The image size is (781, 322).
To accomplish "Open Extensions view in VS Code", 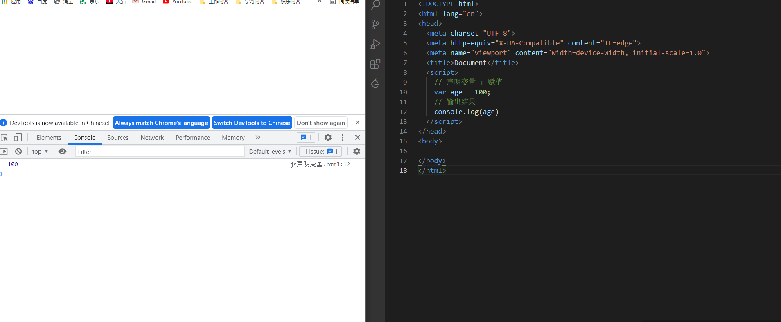I will coord(375,64).
